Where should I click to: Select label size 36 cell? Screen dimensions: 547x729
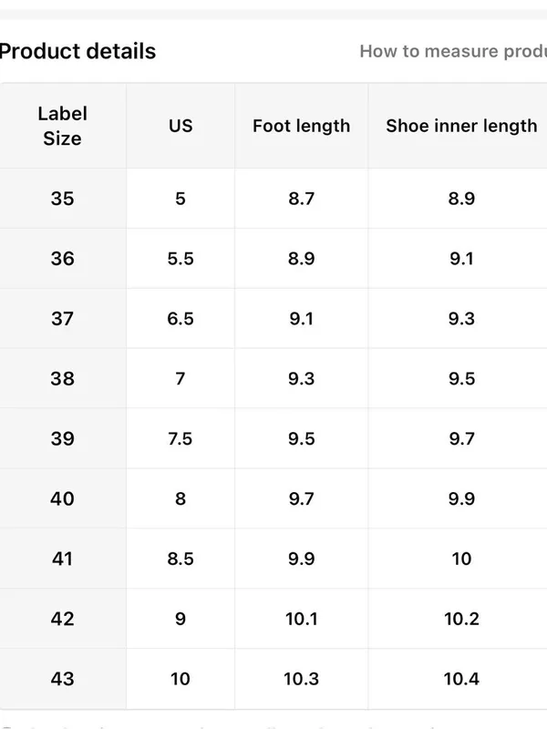[x=62, y=259]
